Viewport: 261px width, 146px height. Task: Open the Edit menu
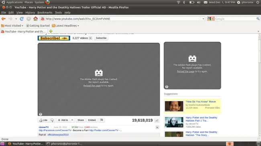pos(11,12)
